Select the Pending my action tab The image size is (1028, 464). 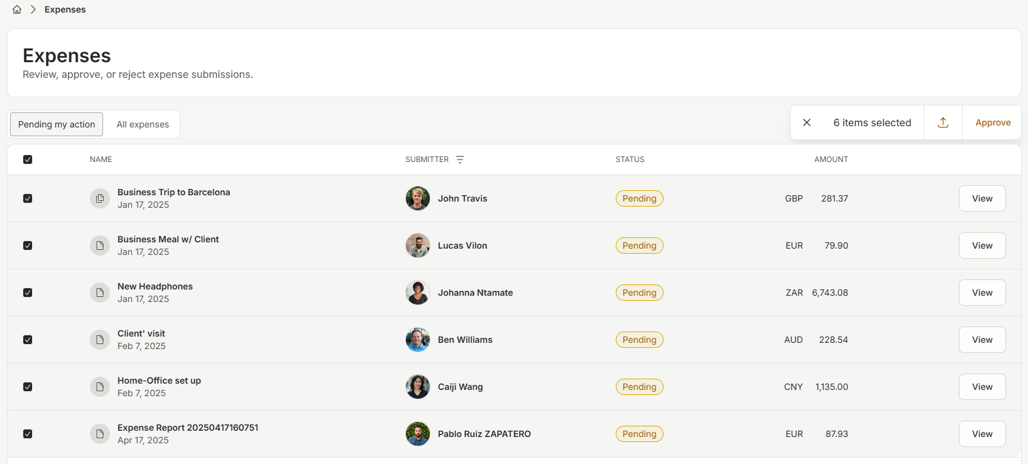tap(57, 124)
